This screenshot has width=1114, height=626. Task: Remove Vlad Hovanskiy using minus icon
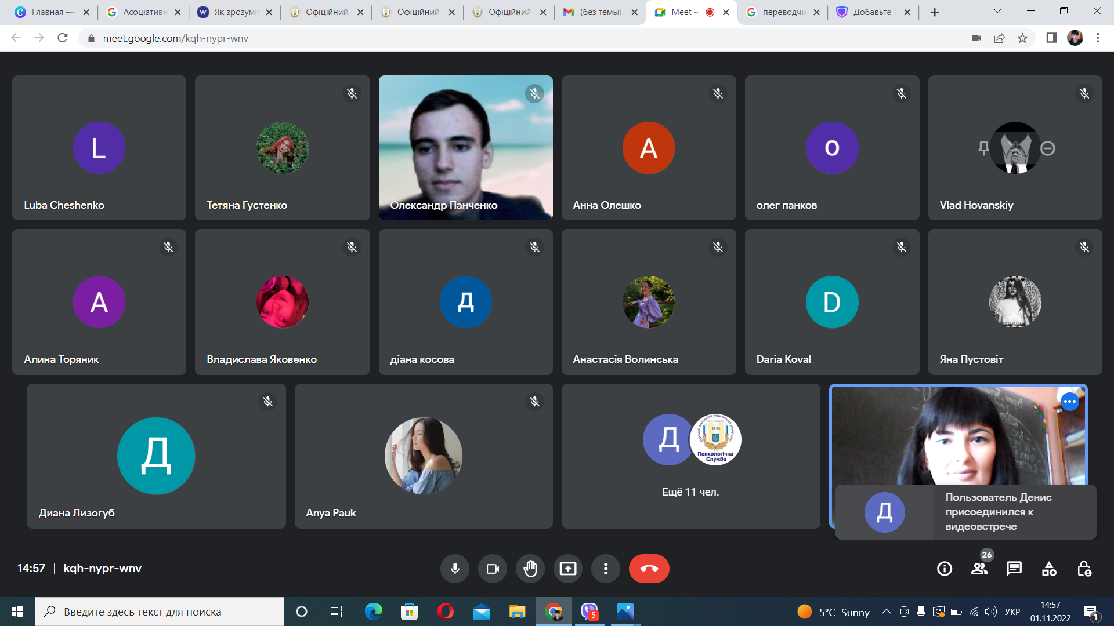pyautogui.click(x=1048, y=148)
